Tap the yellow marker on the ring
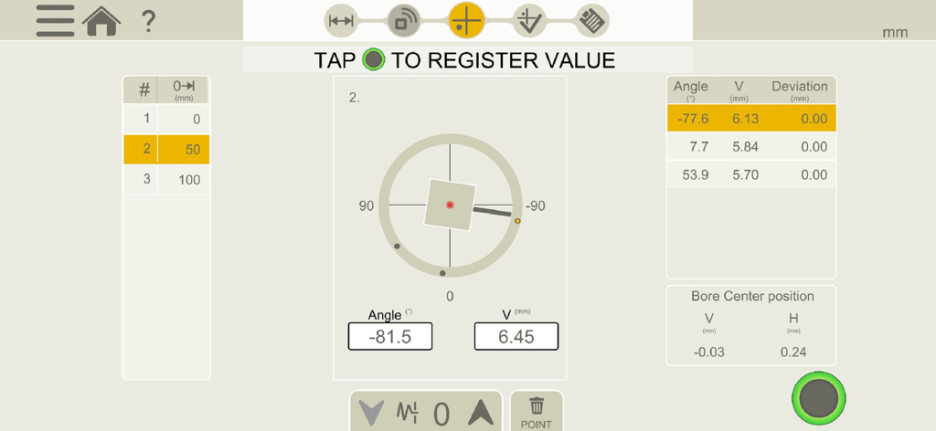 click(517, 221)
